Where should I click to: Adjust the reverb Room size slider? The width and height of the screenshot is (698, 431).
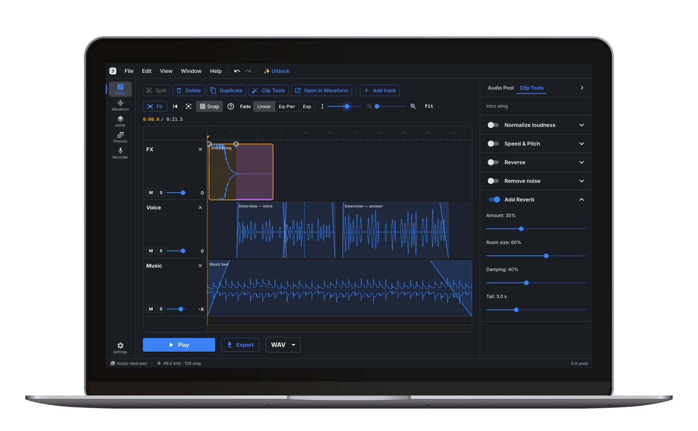point(536,256)
